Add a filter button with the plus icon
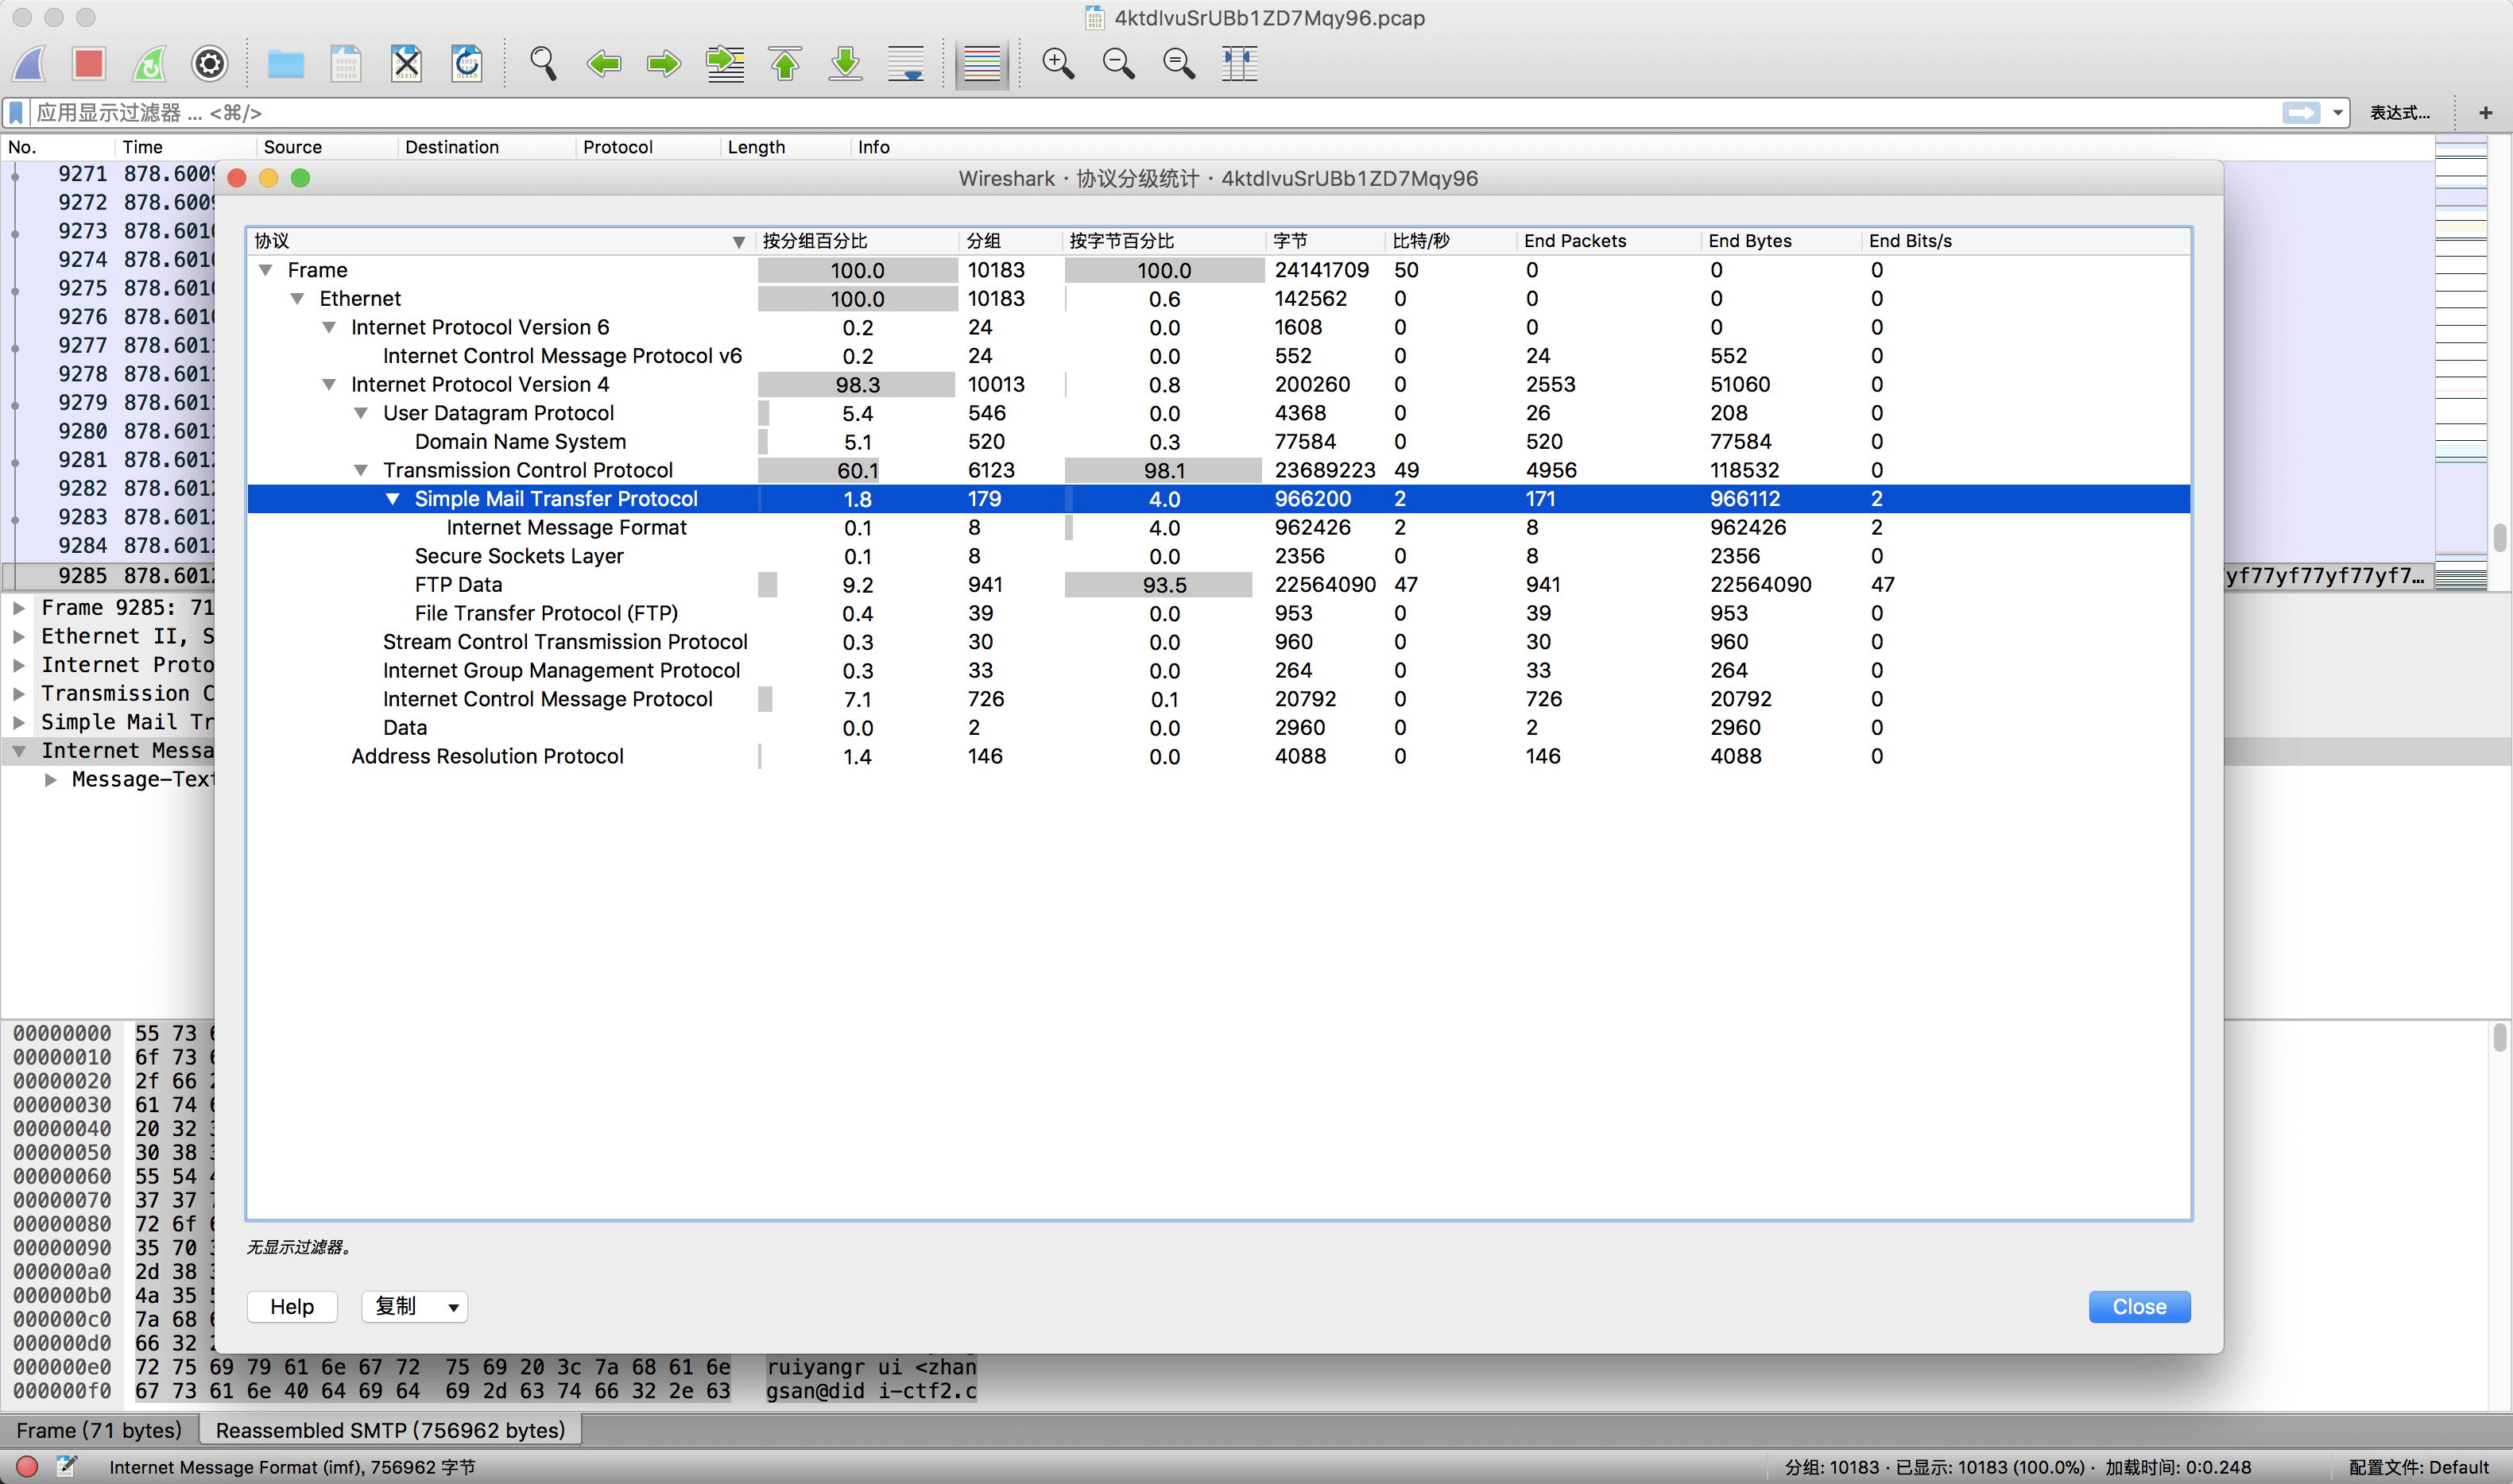 click(2485, 113)
